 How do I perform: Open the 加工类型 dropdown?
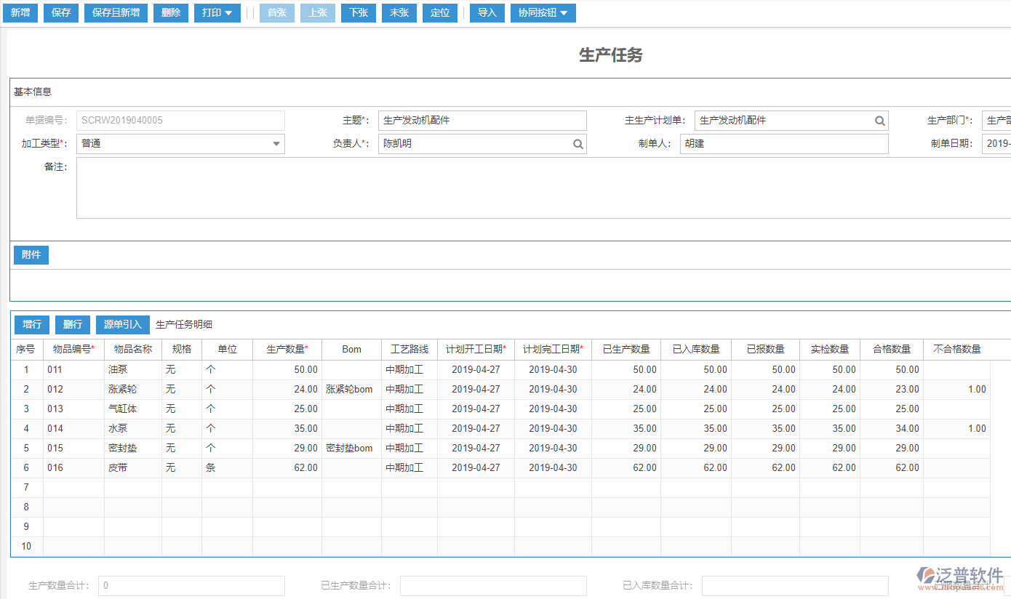click(x=276, y=144)
